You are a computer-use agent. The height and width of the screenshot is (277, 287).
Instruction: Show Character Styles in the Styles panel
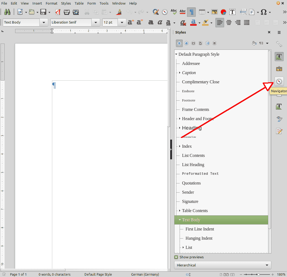click(186, 43)
